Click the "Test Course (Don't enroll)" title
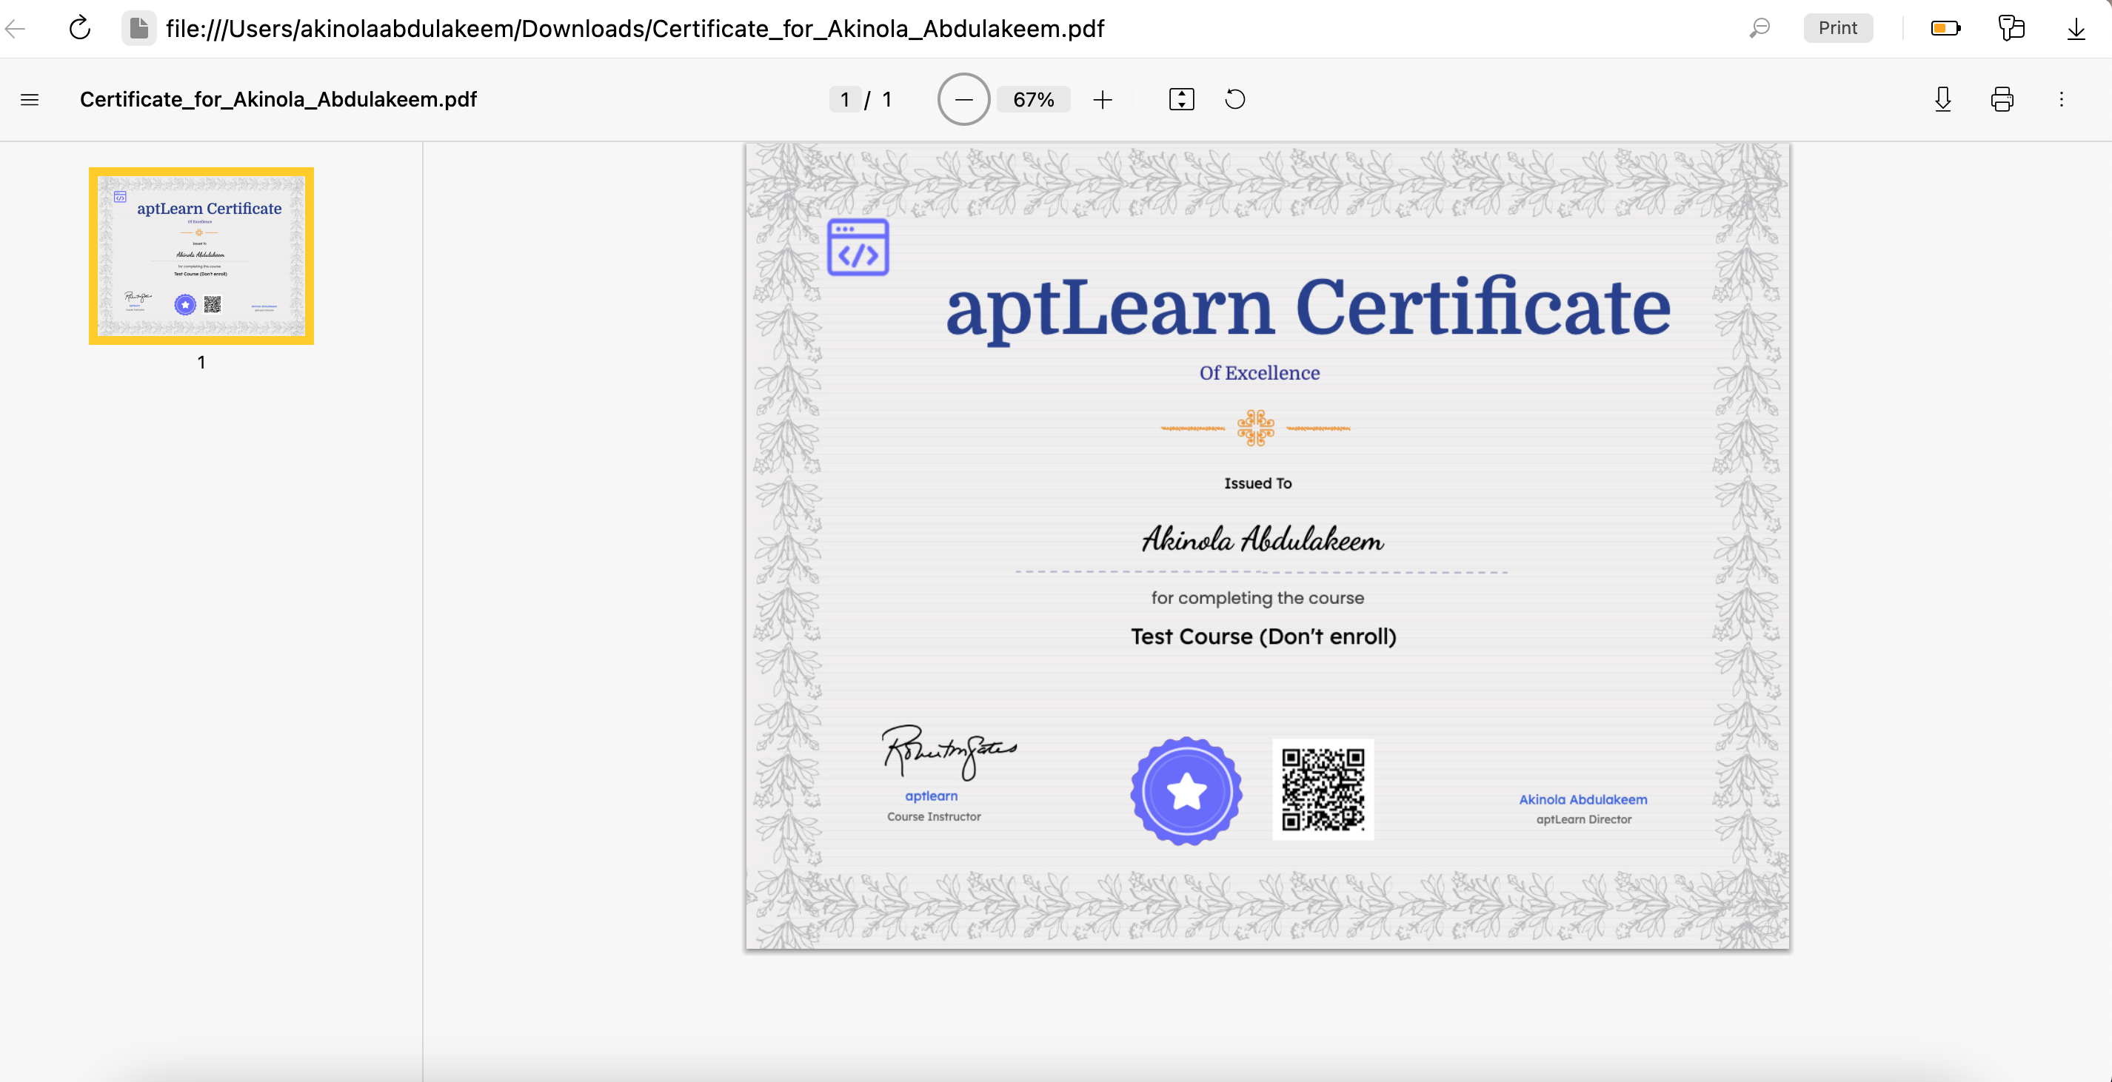This screenshot has width=2112, height=1082. (x=1263, y=636)
